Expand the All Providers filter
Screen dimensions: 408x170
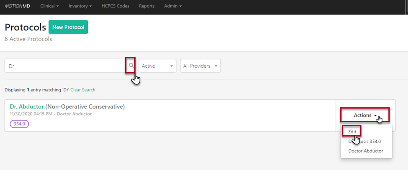[x=200, y=66]
